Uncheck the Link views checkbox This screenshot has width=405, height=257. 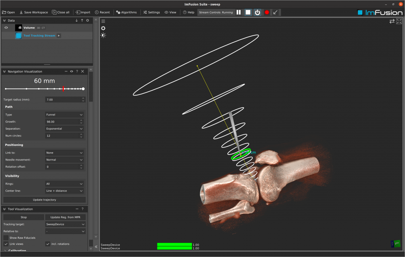tap(6, 244)
